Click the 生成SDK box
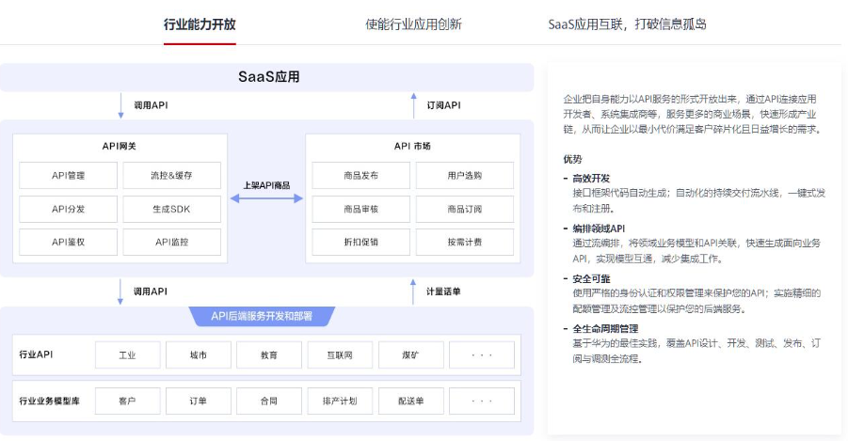Screen dimensions: 848x441 pos(172,208)
